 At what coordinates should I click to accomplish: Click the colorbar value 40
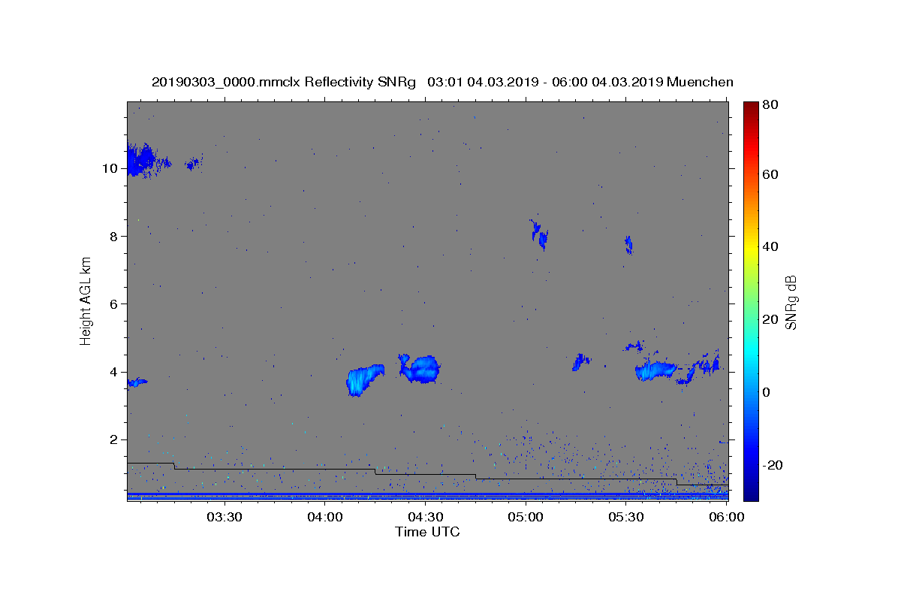(770, 246)
